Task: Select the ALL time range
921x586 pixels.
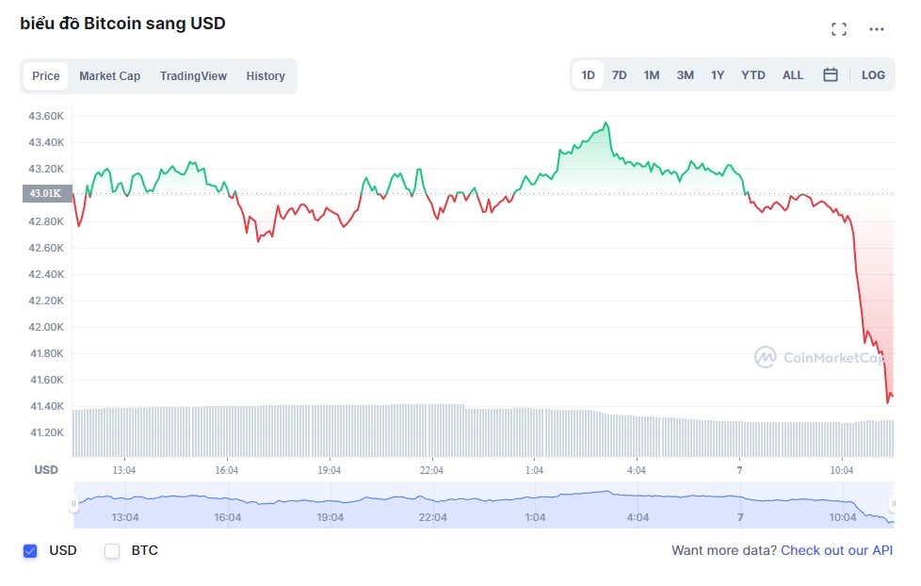Action: click(793, 74)
